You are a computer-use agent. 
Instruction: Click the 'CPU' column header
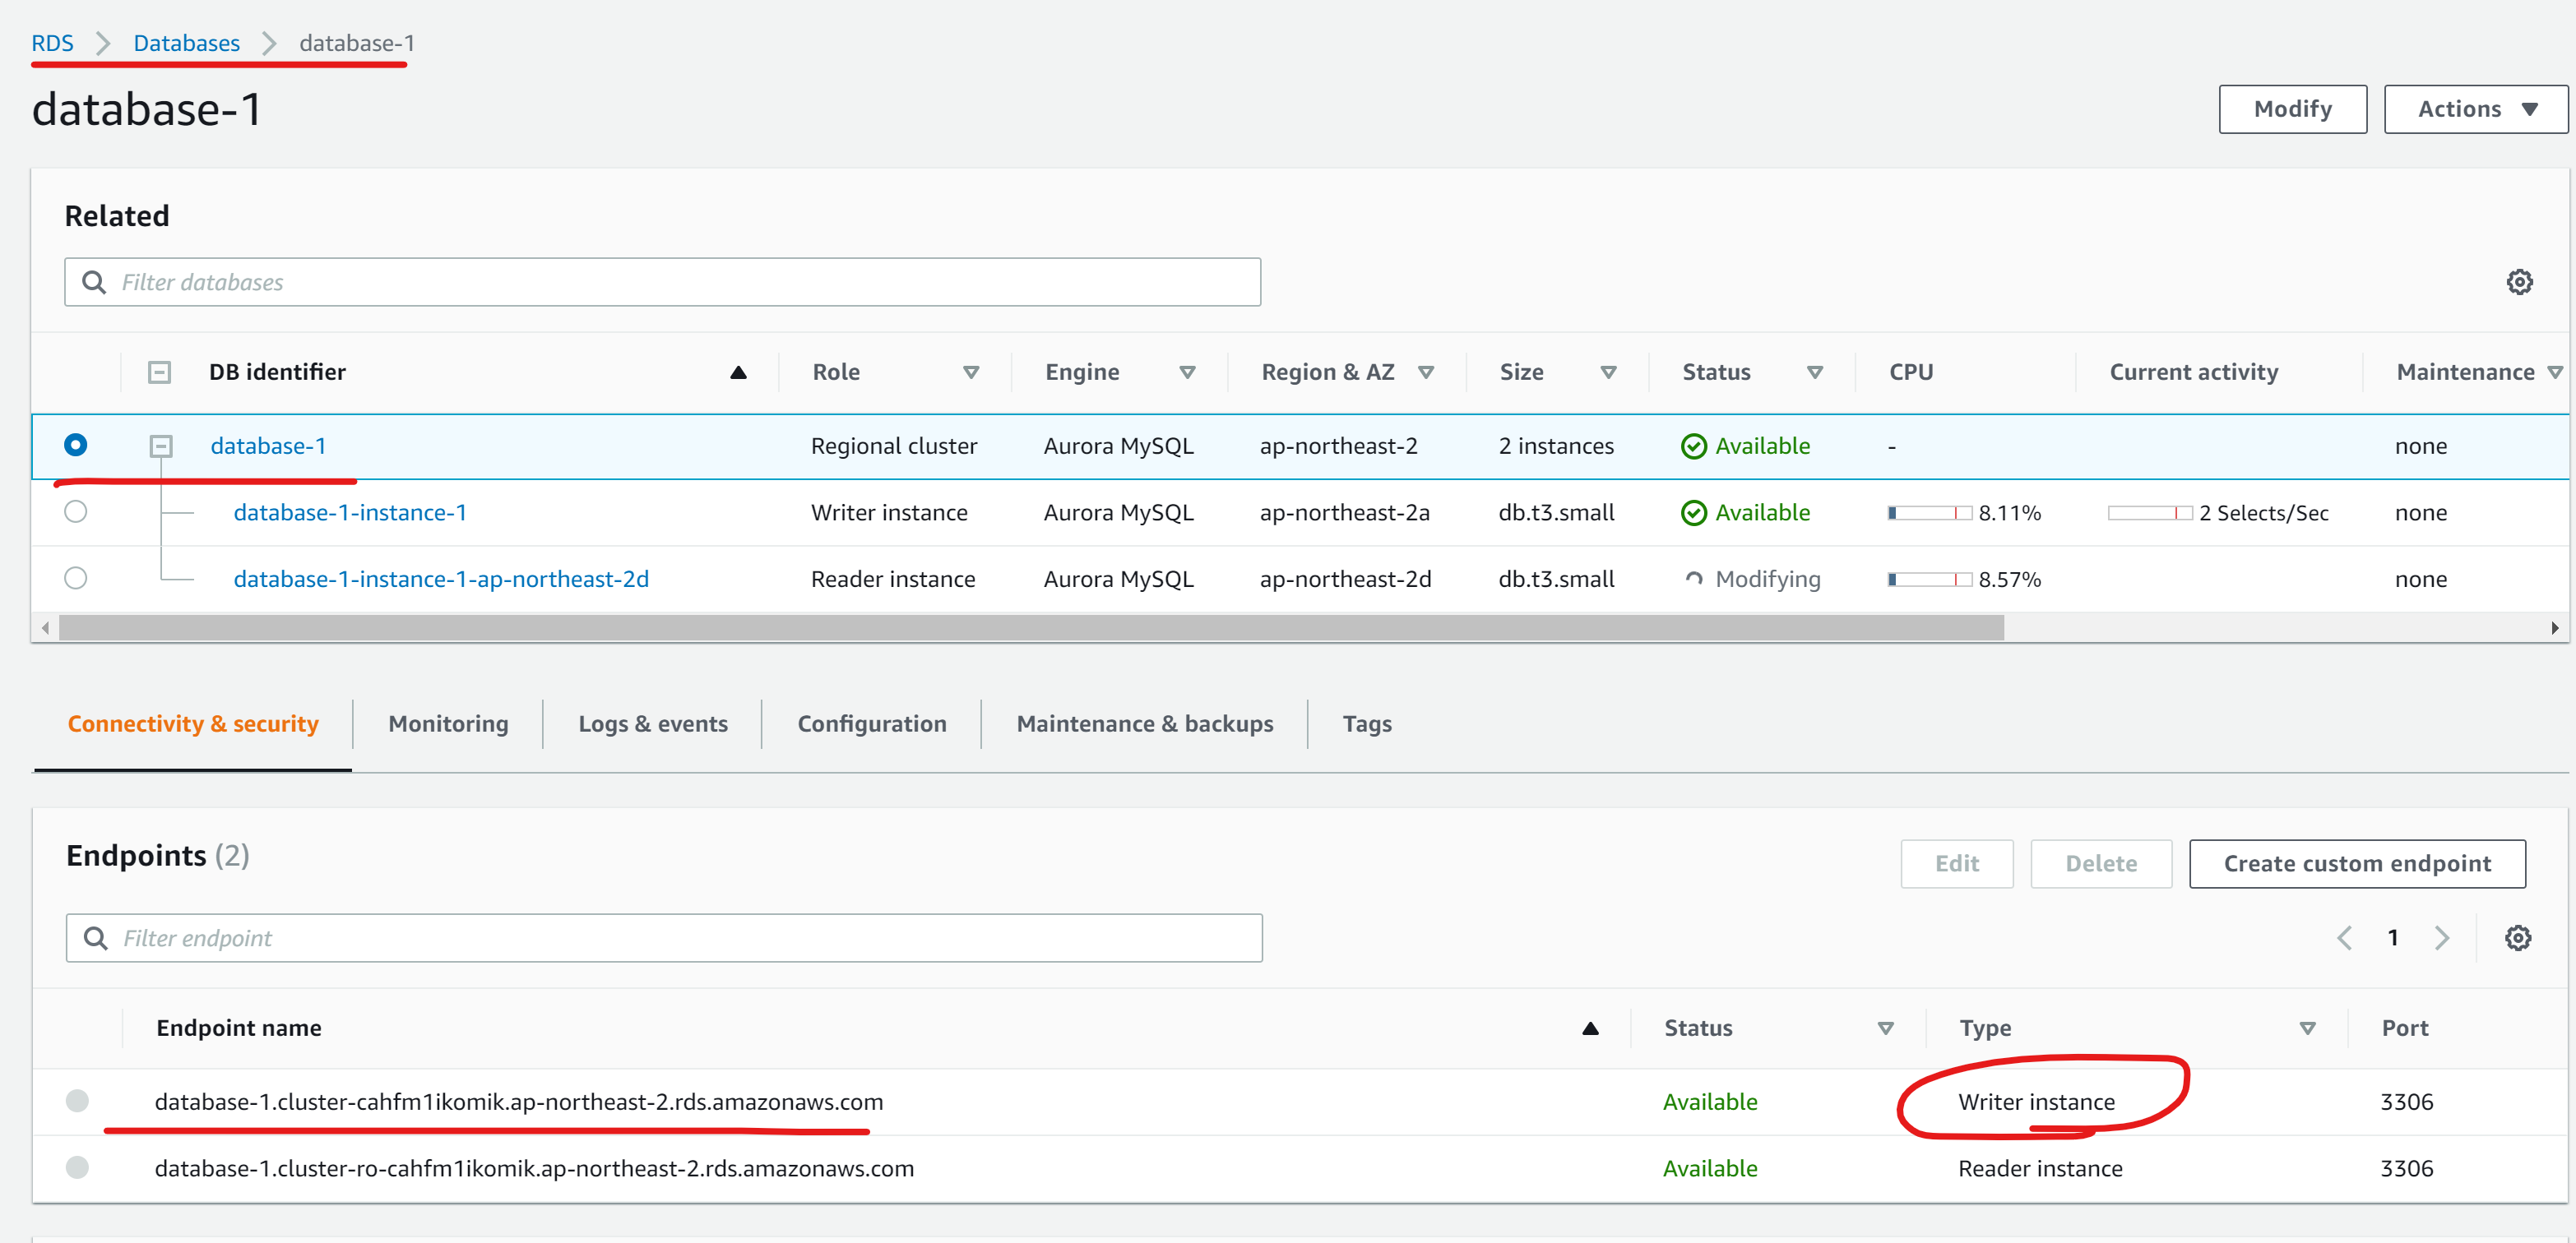1911,372
